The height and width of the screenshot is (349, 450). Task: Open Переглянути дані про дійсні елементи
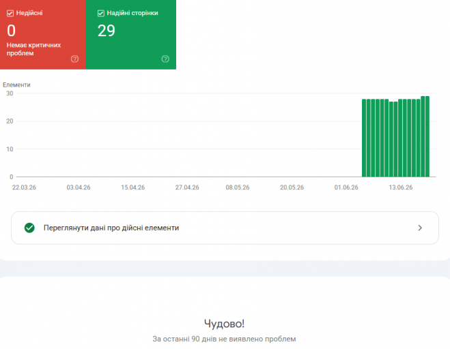[225, 228]
